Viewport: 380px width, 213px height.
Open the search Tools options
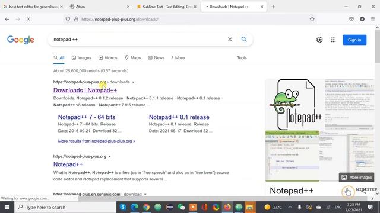pyautogui.click(x=242, y=58)
